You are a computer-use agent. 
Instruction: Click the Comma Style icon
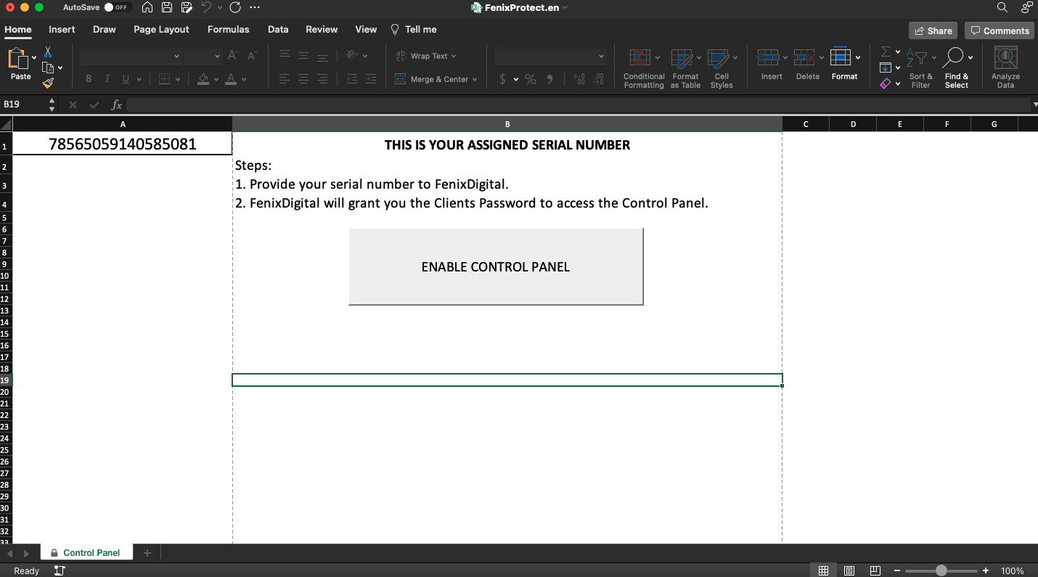click(549, 79)
